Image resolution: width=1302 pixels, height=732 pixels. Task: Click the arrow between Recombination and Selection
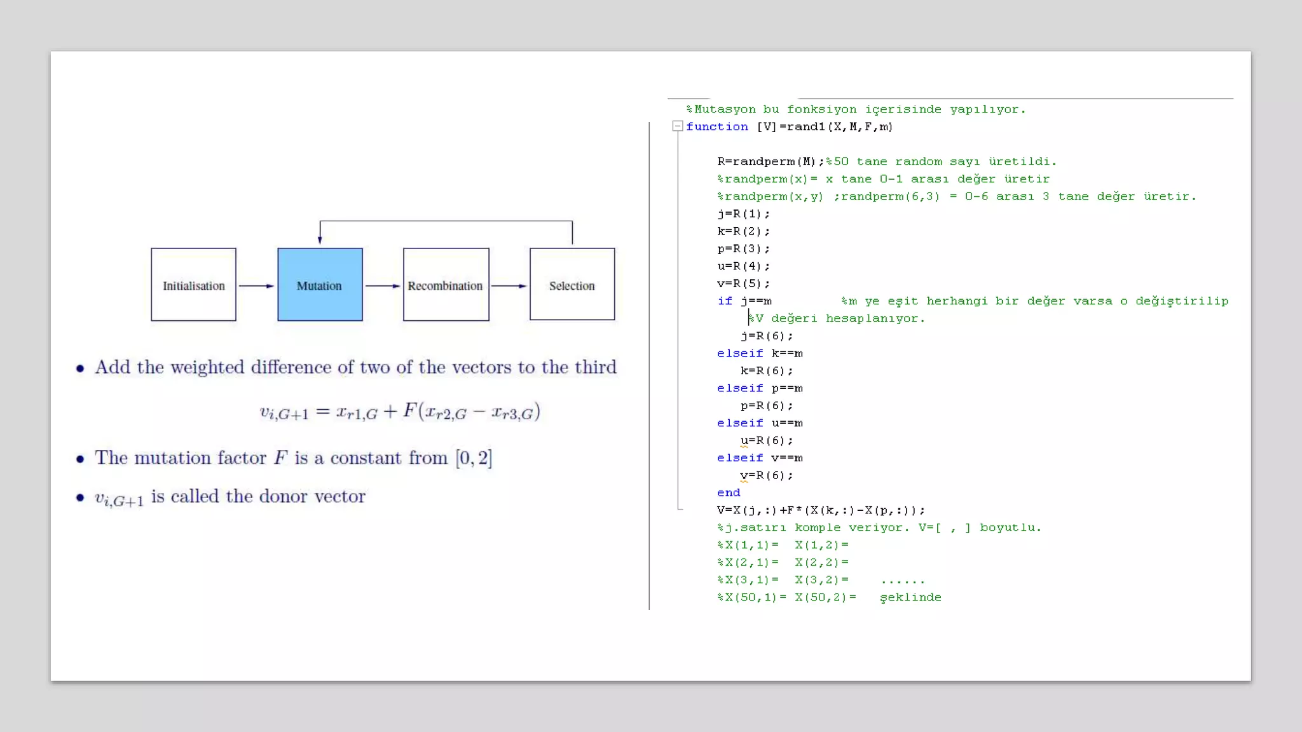click(509, 286)
